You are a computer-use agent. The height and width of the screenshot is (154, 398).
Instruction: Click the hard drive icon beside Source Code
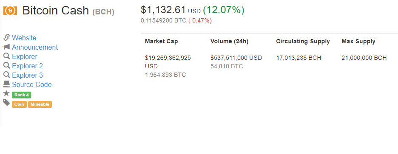click(x=6, y=84)
